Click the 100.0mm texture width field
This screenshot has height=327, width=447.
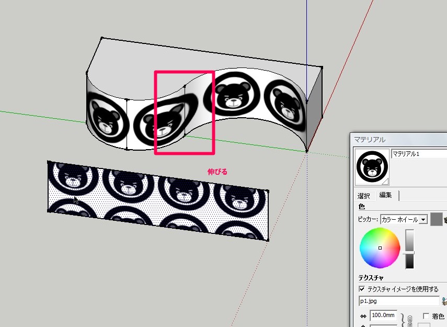point(383,315)
